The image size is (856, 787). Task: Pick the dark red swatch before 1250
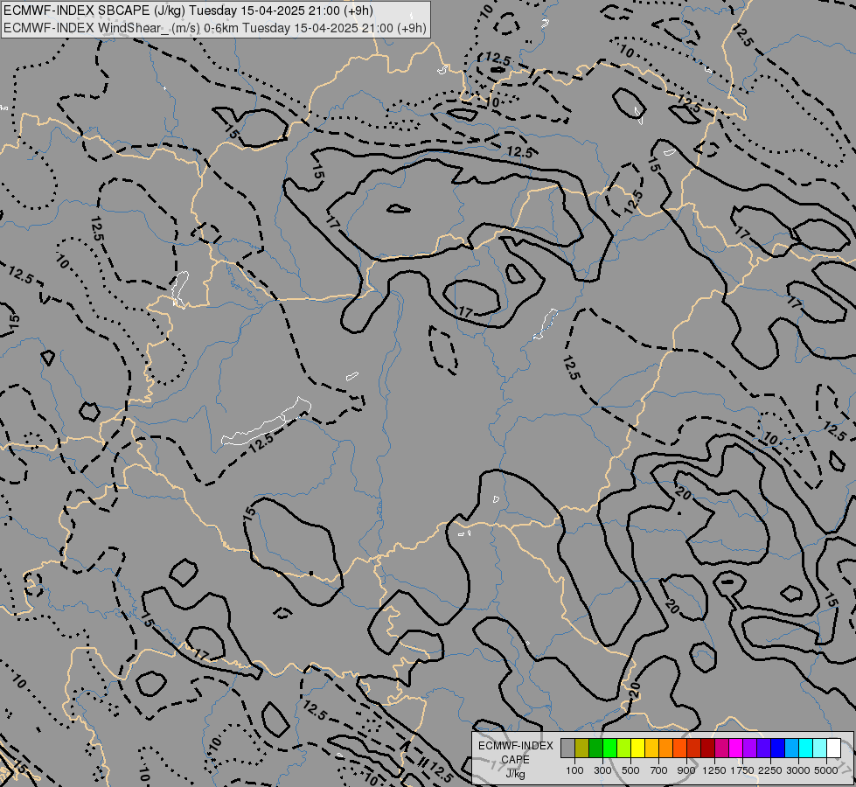tap(708, 749)
